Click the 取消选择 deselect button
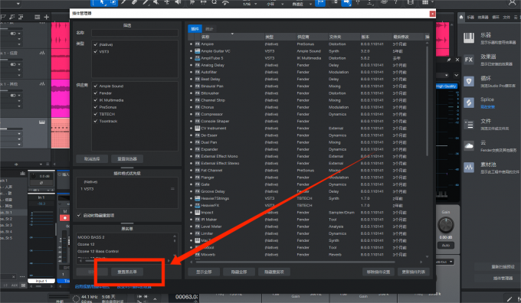The width and height of the screenshot is (521, 303). 92,159
